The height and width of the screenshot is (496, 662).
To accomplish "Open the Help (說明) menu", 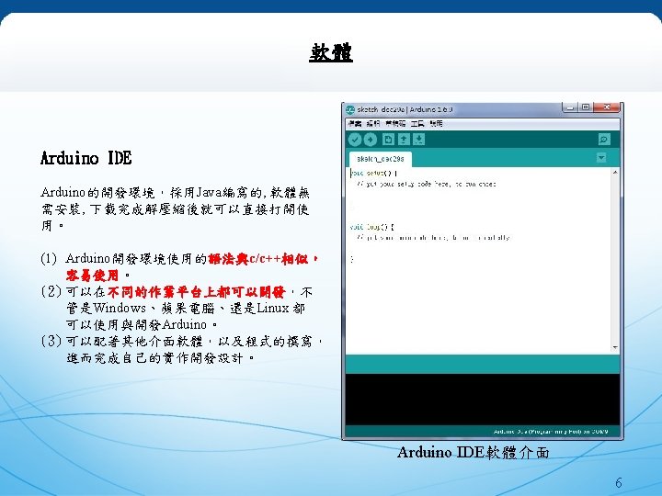I will [x=436, y=124].
